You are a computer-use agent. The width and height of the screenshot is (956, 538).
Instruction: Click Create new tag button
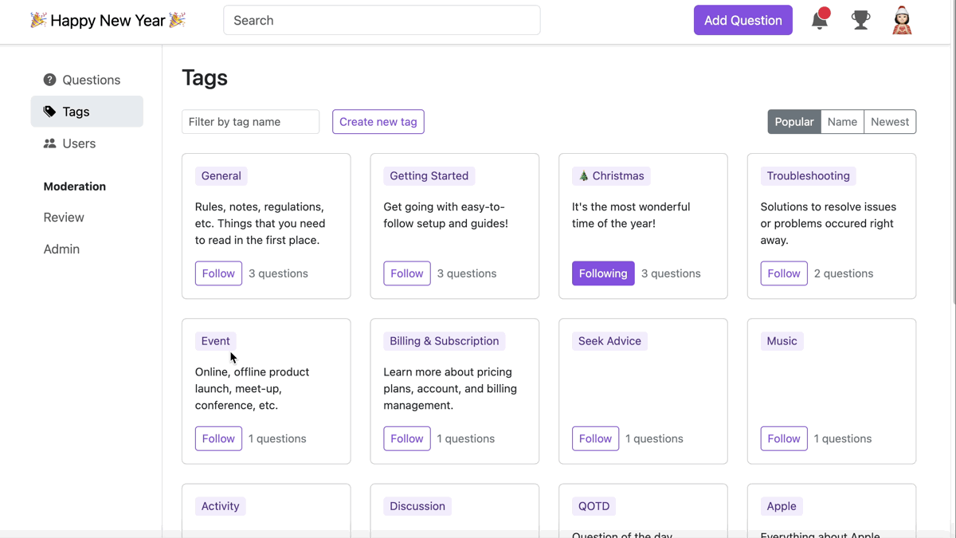(x=378, y=122)
